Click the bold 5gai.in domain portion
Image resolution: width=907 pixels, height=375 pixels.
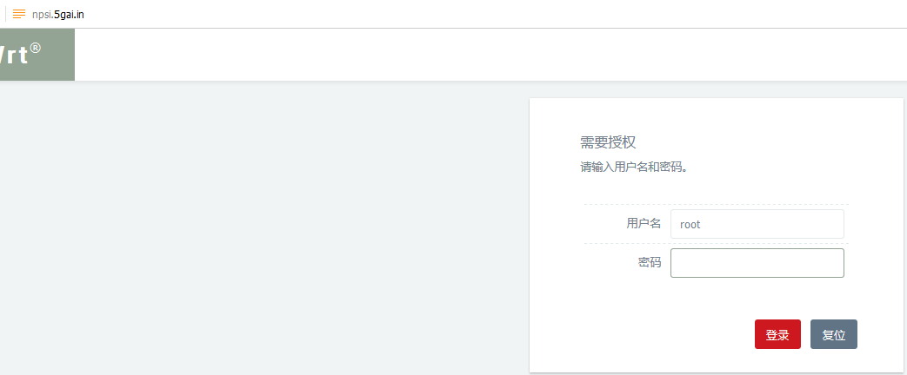[69, 15]
